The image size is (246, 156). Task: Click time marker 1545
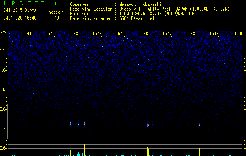[120, 34]
